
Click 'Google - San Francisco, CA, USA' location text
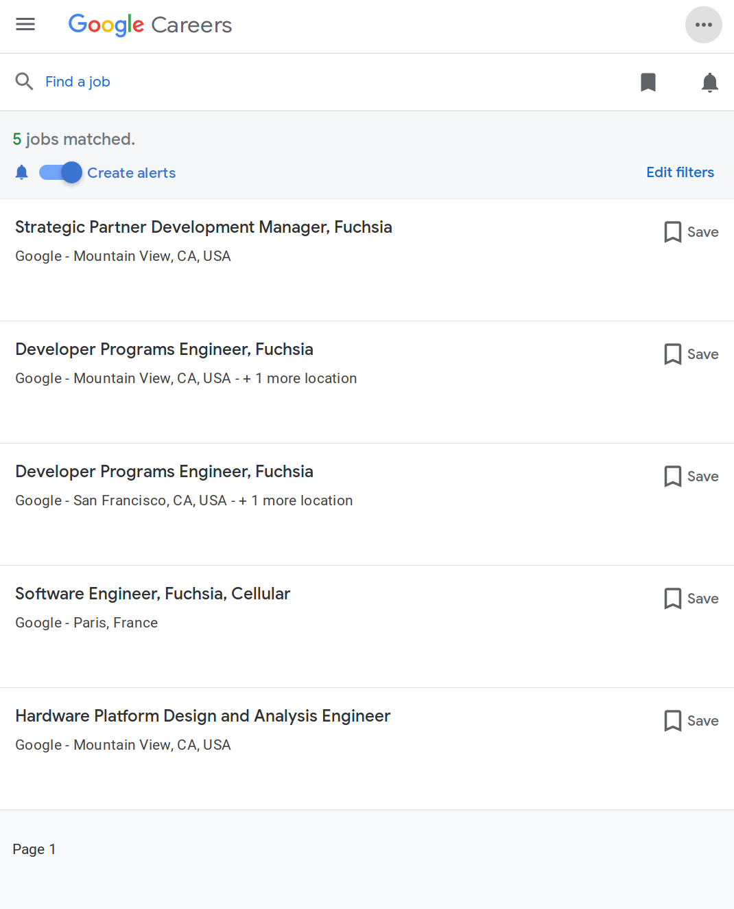point(121,500)
